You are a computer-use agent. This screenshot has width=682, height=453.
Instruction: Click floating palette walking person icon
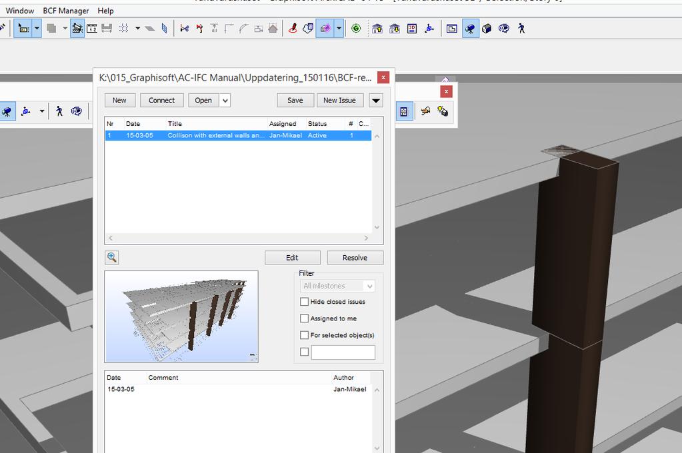point(59,111)
